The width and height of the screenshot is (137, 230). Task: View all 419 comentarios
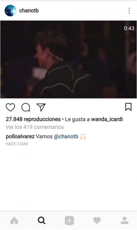[x=35, y=127]
